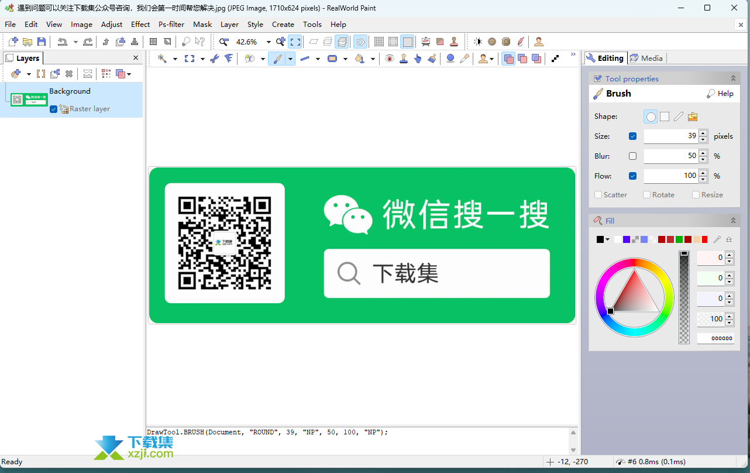Toggle the Flow checkbox
This screenshot has width=750, height=473.
[x=632, y=176]
